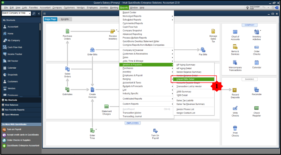Open the search scope dropdown arrow
Viewport: 281px width, 155px height.
(29, 13)
